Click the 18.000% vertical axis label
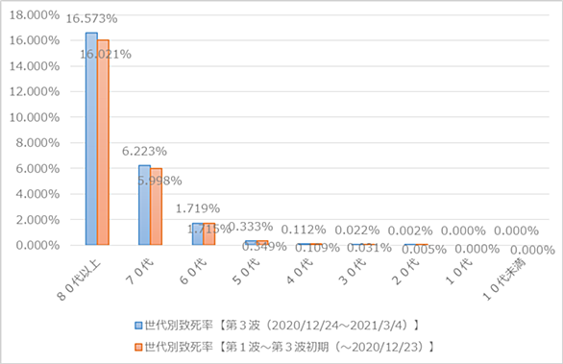Image resolution: width=563 pixels, height=364 pixels. point(35,15)
